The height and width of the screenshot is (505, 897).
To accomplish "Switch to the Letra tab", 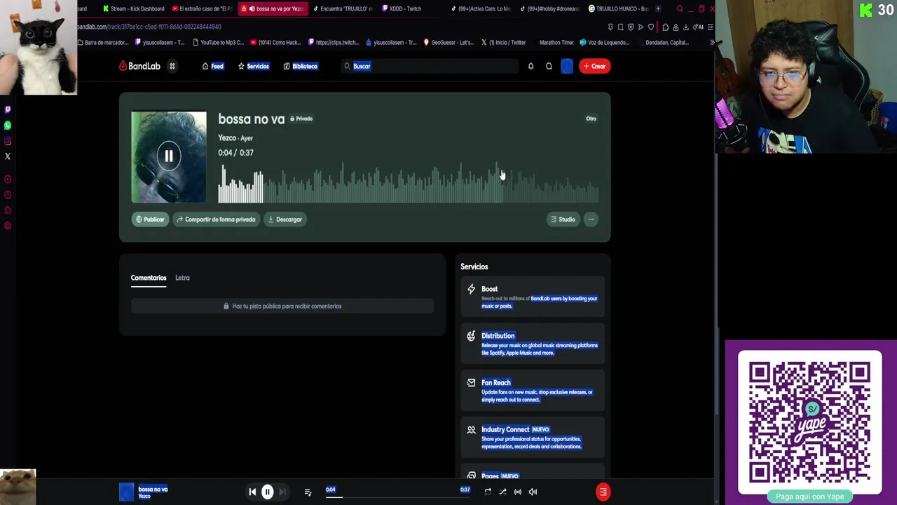I will (x=182, y=278).
